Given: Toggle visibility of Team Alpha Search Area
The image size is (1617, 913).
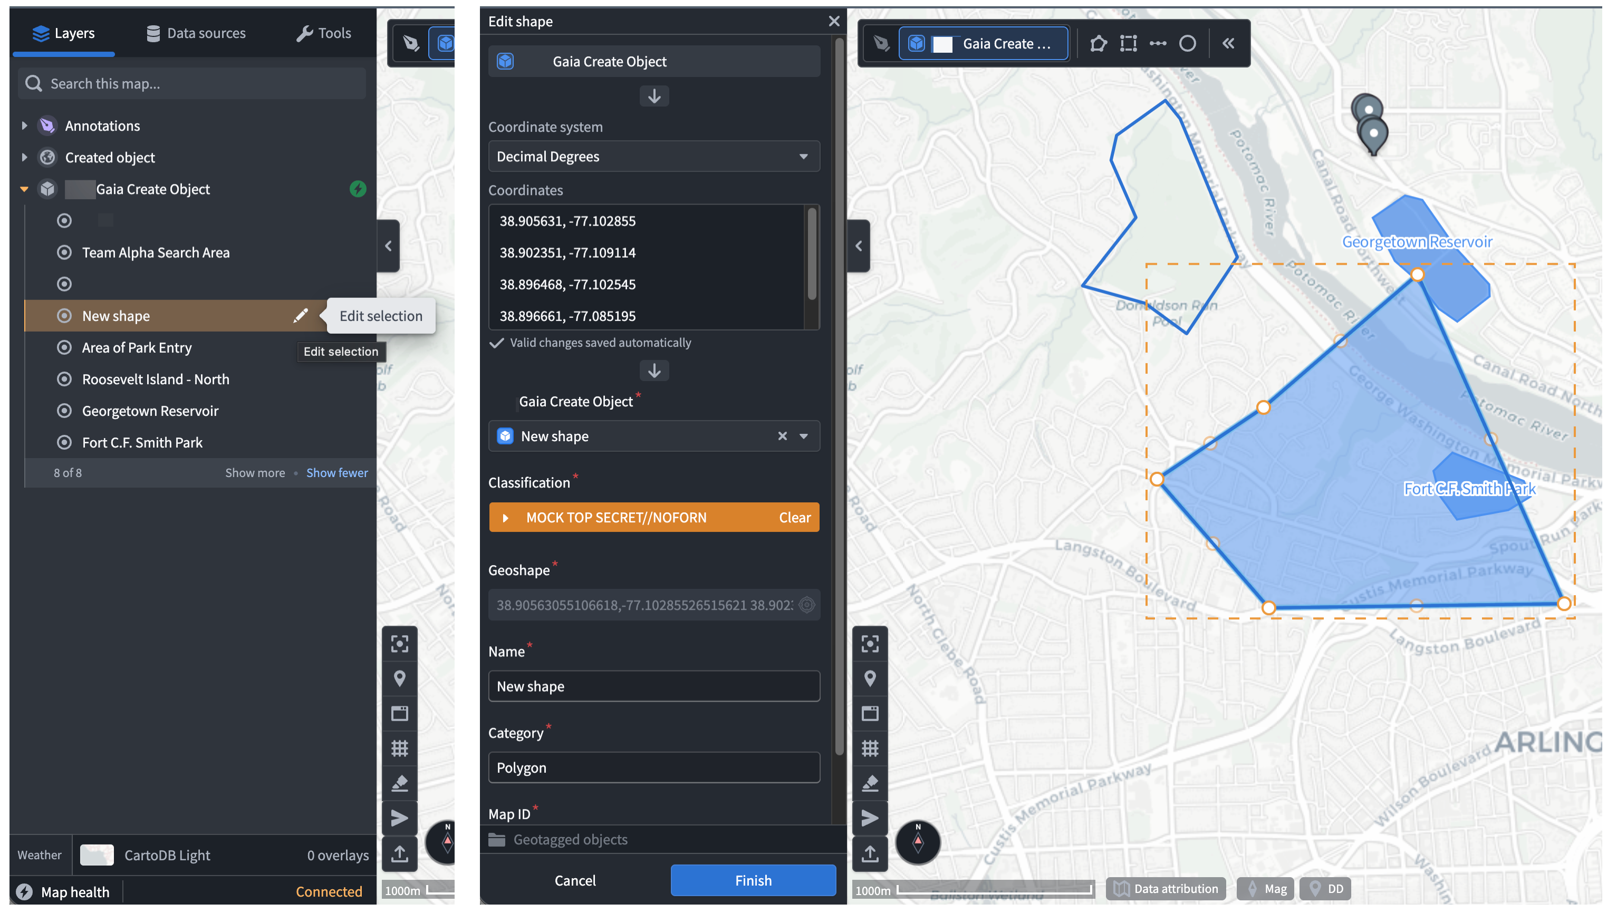Looking at the screenshot, I should [x=64, y=252].
